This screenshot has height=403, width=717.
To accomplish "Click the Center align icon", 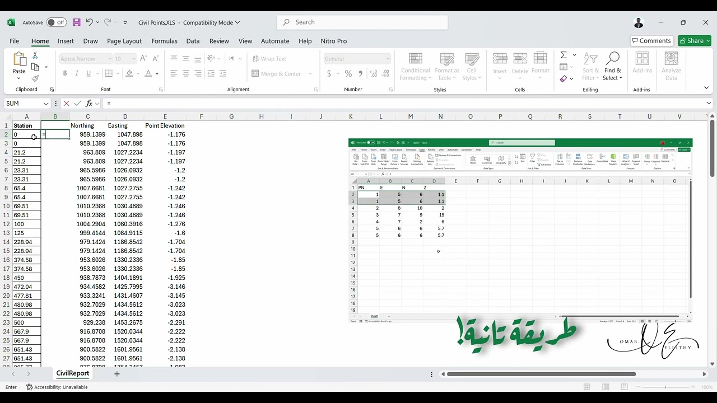I will coord(186,73).
